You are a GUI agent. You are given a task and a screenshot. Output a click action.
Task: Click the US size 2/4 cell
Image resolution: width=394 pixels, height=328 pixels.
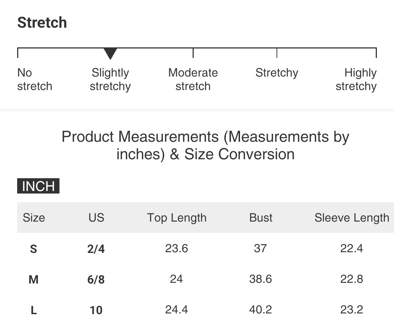pos(96,249)
